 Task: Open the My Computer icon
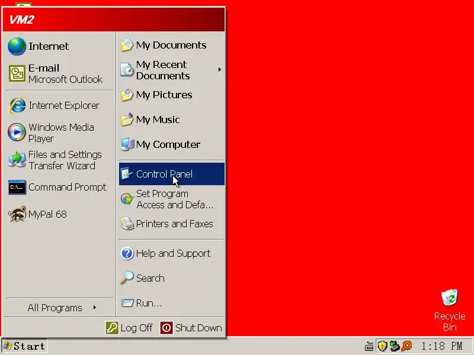tap(127, 144)
